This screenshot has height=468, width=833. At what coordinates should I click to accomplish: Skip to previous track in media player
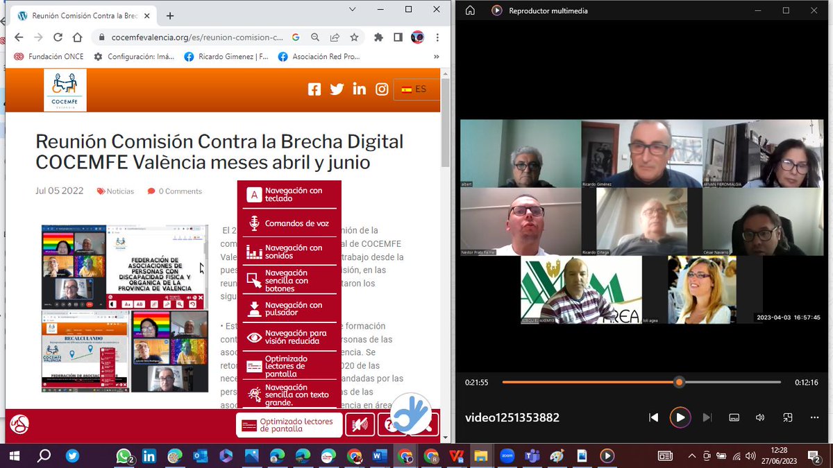653,417
